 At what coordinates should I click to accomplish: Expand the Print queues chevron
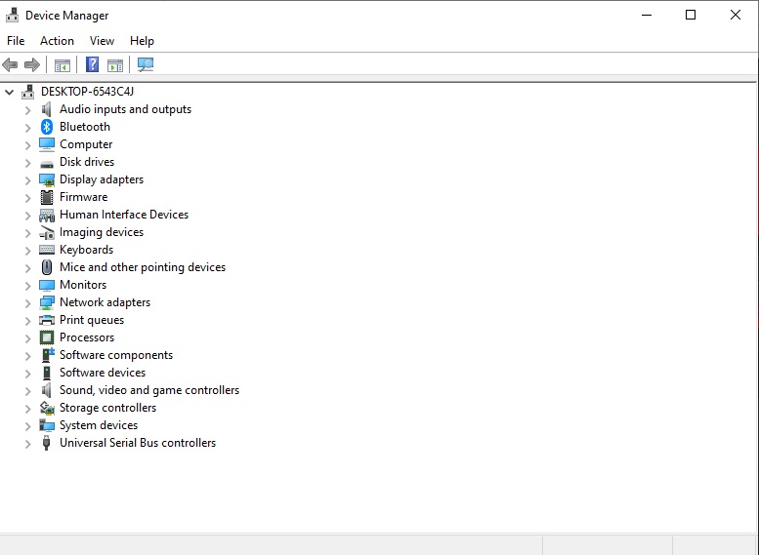pos(28,321)
